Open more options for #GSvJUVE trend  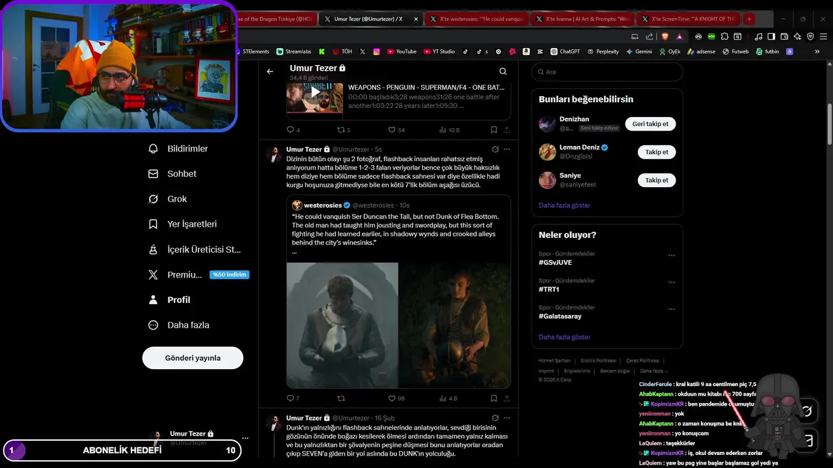672,256
